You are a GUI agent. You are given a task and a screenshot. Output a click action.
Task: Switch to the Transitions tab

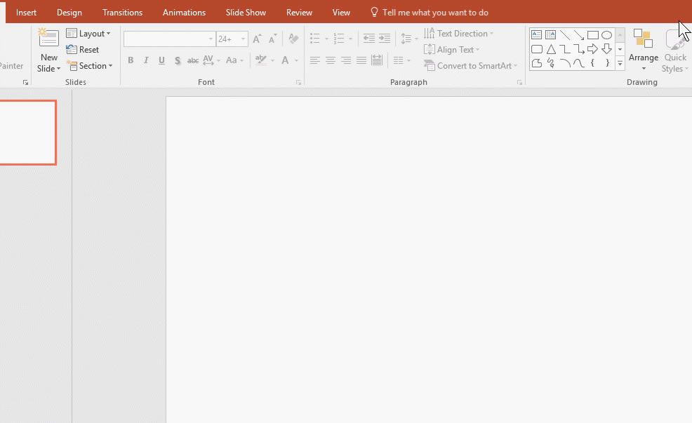coord(122,13)
